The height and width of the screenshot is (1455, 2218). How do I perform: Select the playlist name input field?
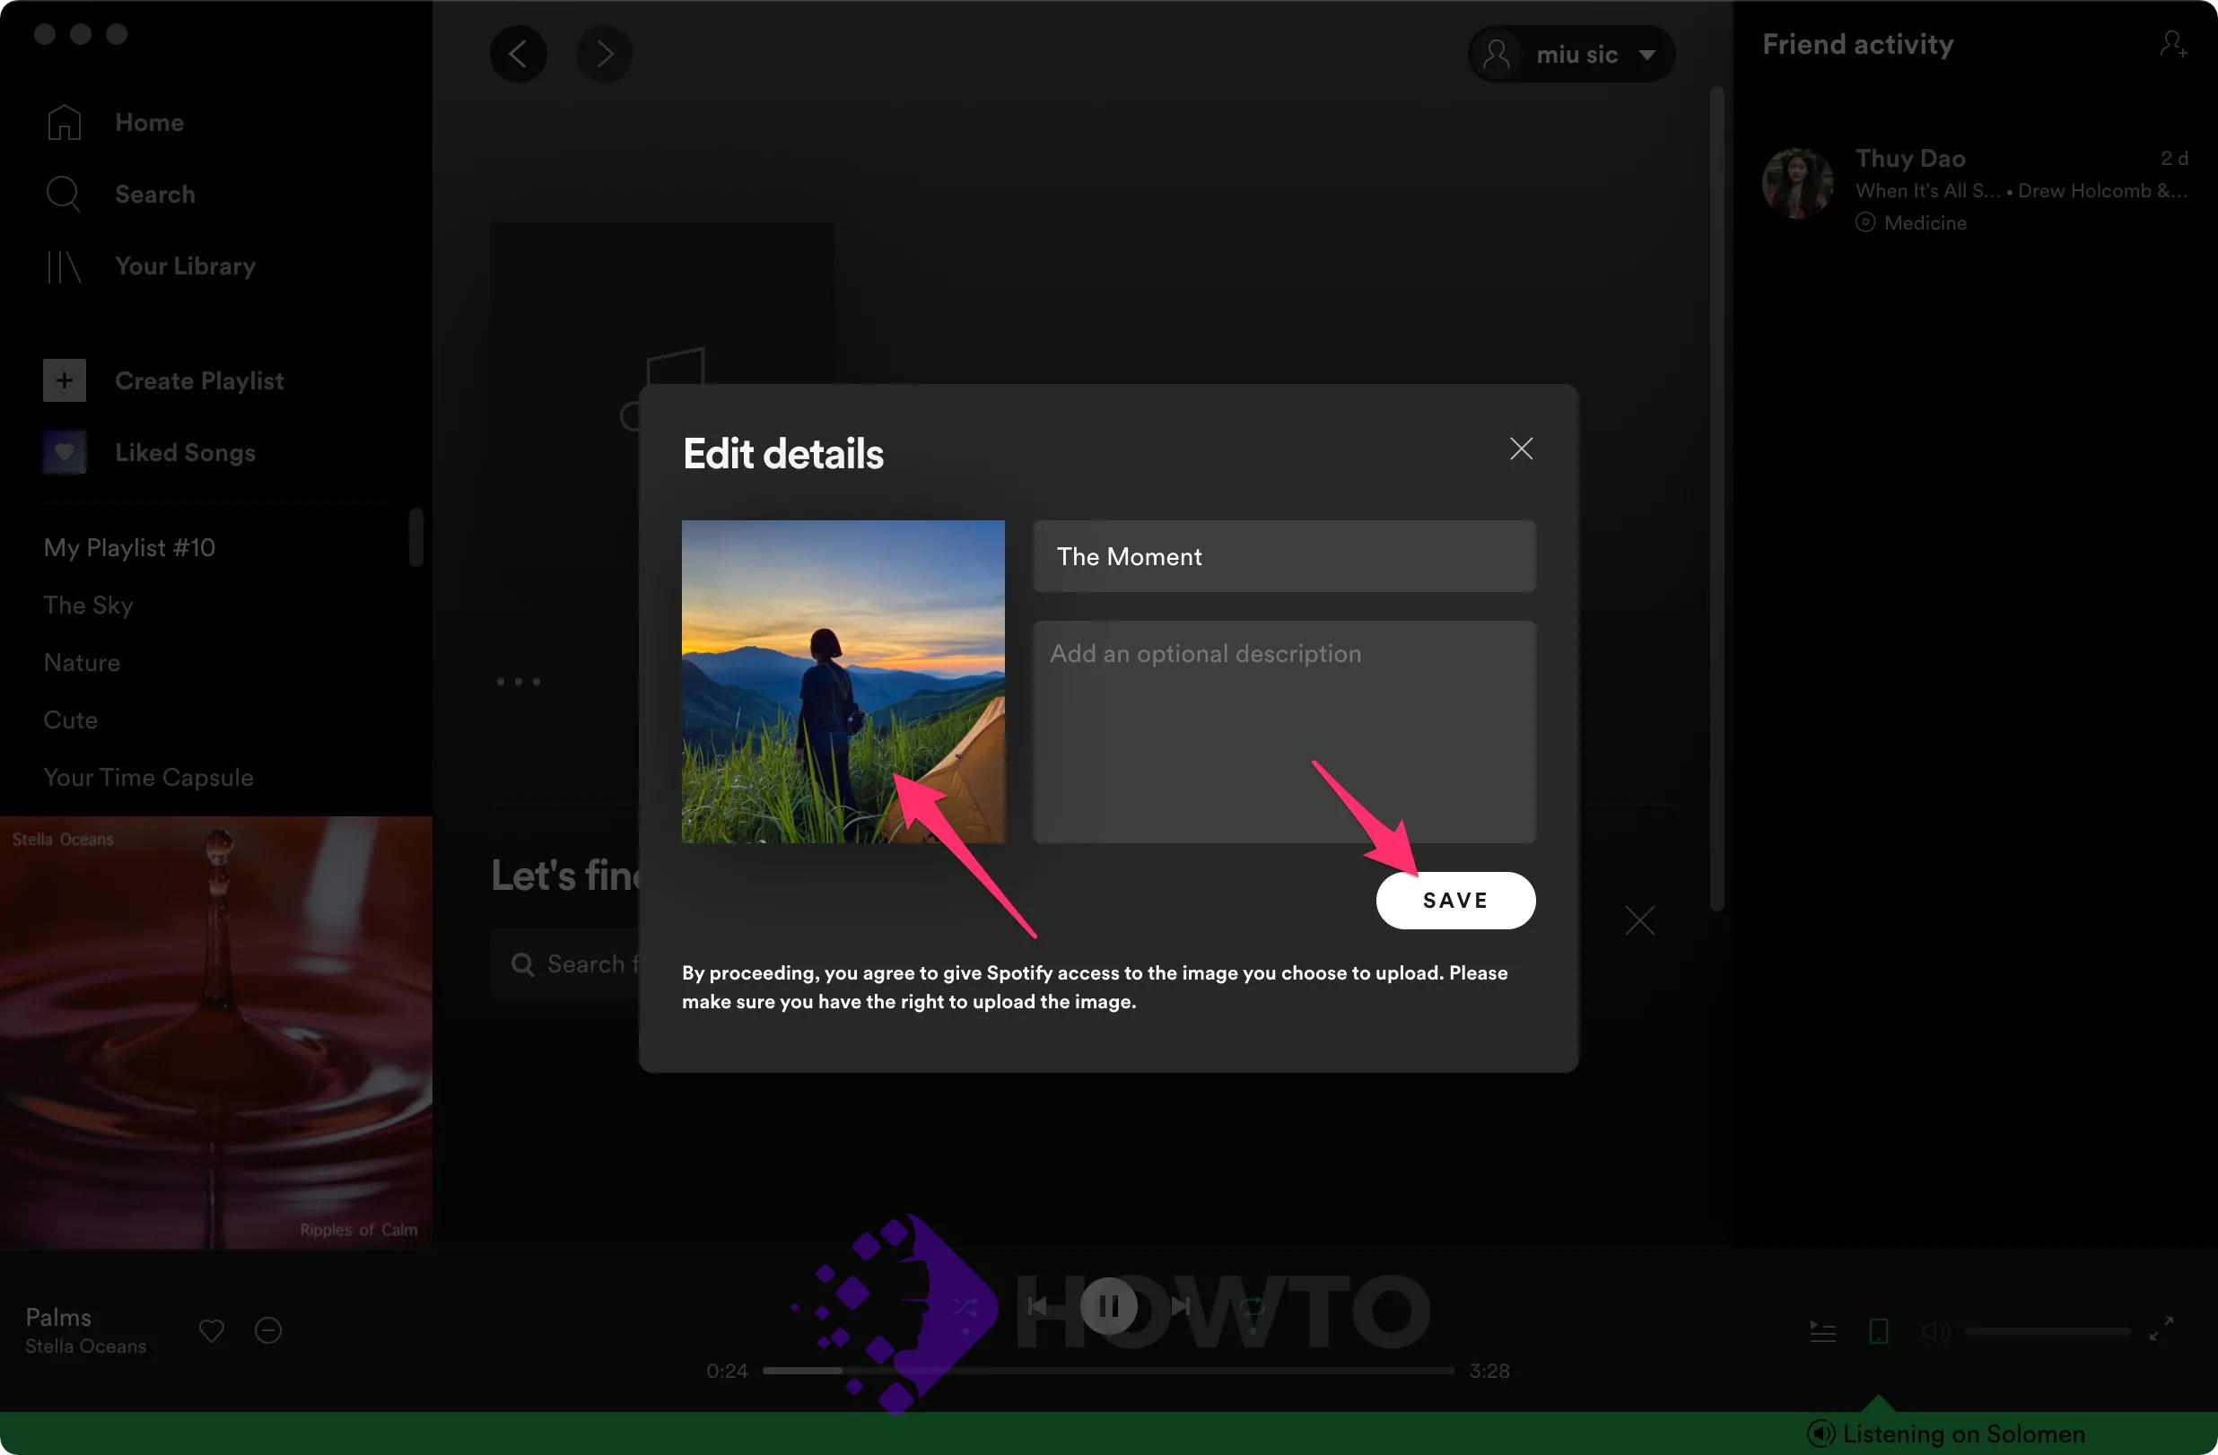1284,555
